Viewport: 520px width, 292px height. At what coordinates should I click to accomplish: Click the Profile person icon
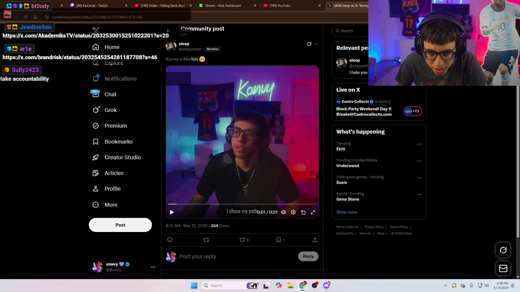pos(95,189)
